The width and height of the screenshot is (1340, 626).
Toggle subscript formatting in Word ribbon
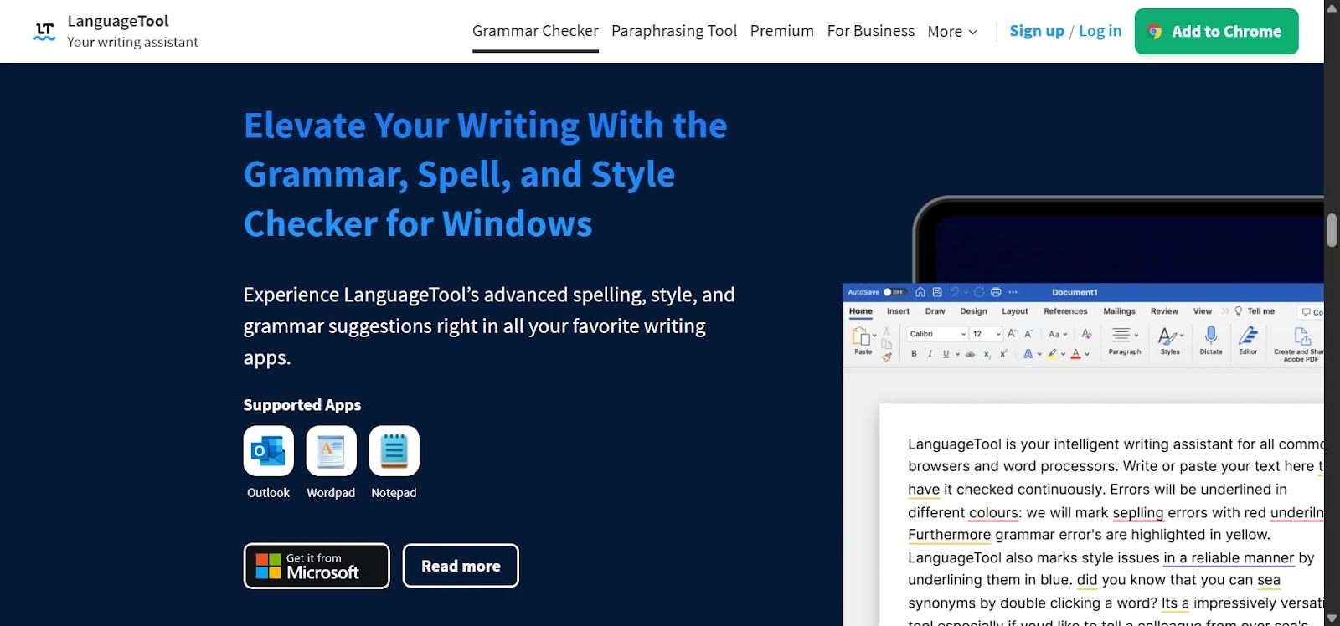point(987,355)
